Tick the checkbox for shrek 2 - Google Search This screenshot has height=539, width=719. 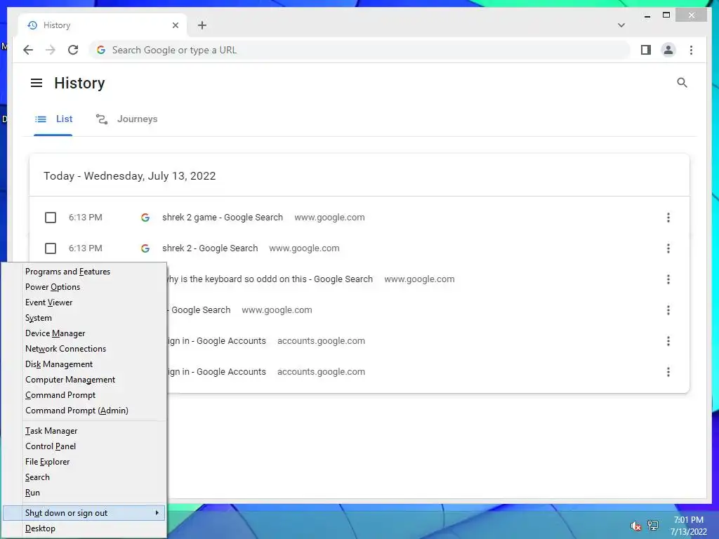(51, 248)
